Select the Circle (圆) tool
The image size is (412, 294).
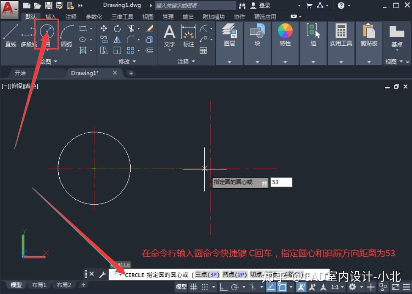47,36
